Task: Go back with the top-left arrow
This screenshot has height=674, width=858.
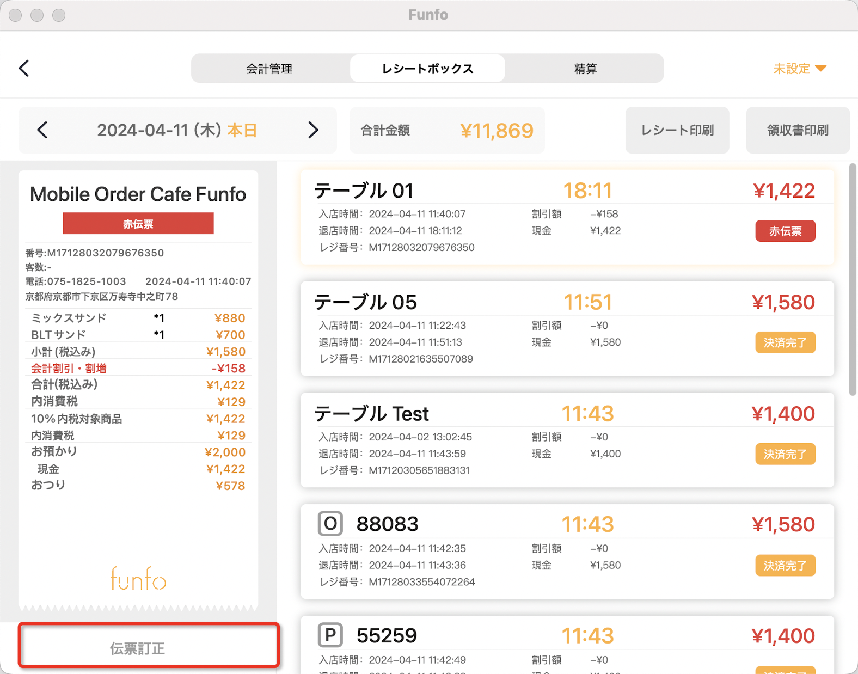Action: (x=24, y=68)
